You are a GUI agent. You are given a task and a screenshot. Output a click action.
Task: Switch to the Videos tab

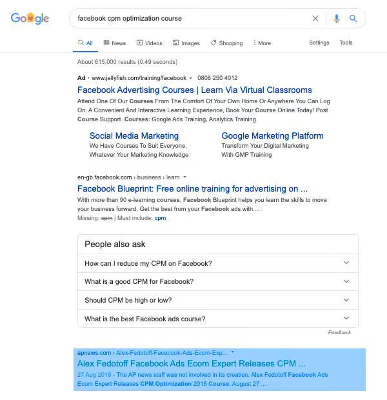[x=150, y=43]
